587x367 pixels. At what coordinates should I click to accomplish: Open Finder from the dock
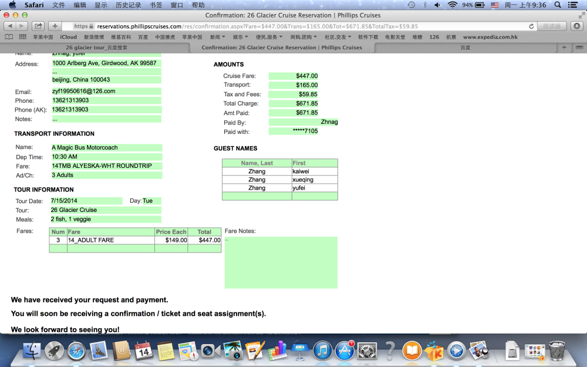click(32, 351)
